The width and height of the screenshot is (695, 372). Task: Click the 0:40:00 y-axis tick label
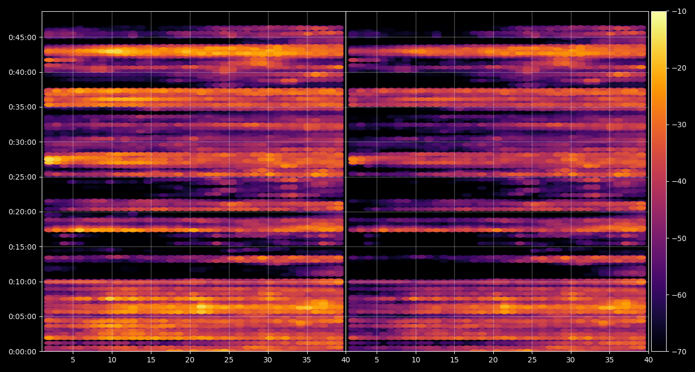22,72
